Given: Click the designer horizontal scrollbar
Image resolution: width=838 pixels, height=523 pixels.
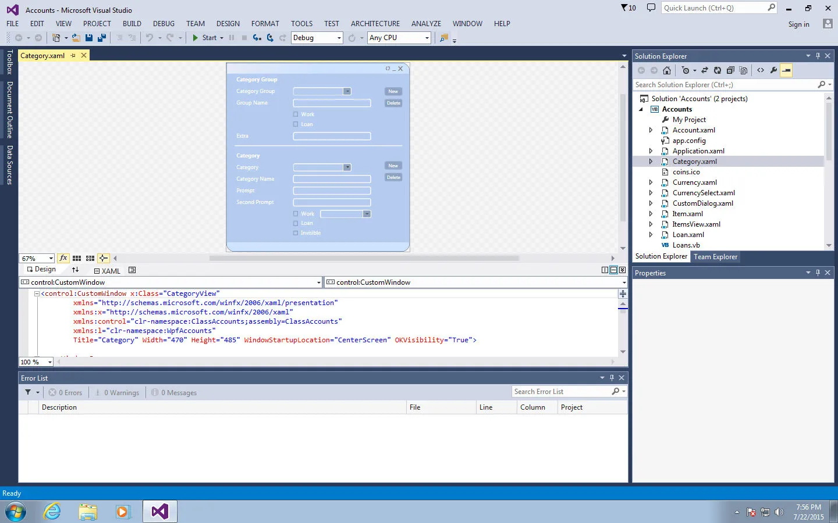Looking at the screenshot, I should click(364, 258).
